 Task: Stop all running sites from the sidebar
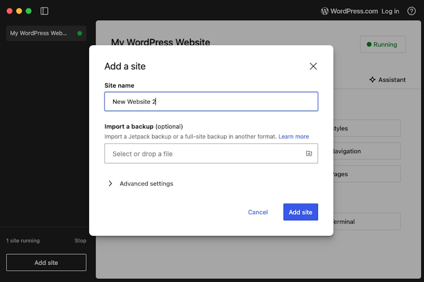click(80, 241)
